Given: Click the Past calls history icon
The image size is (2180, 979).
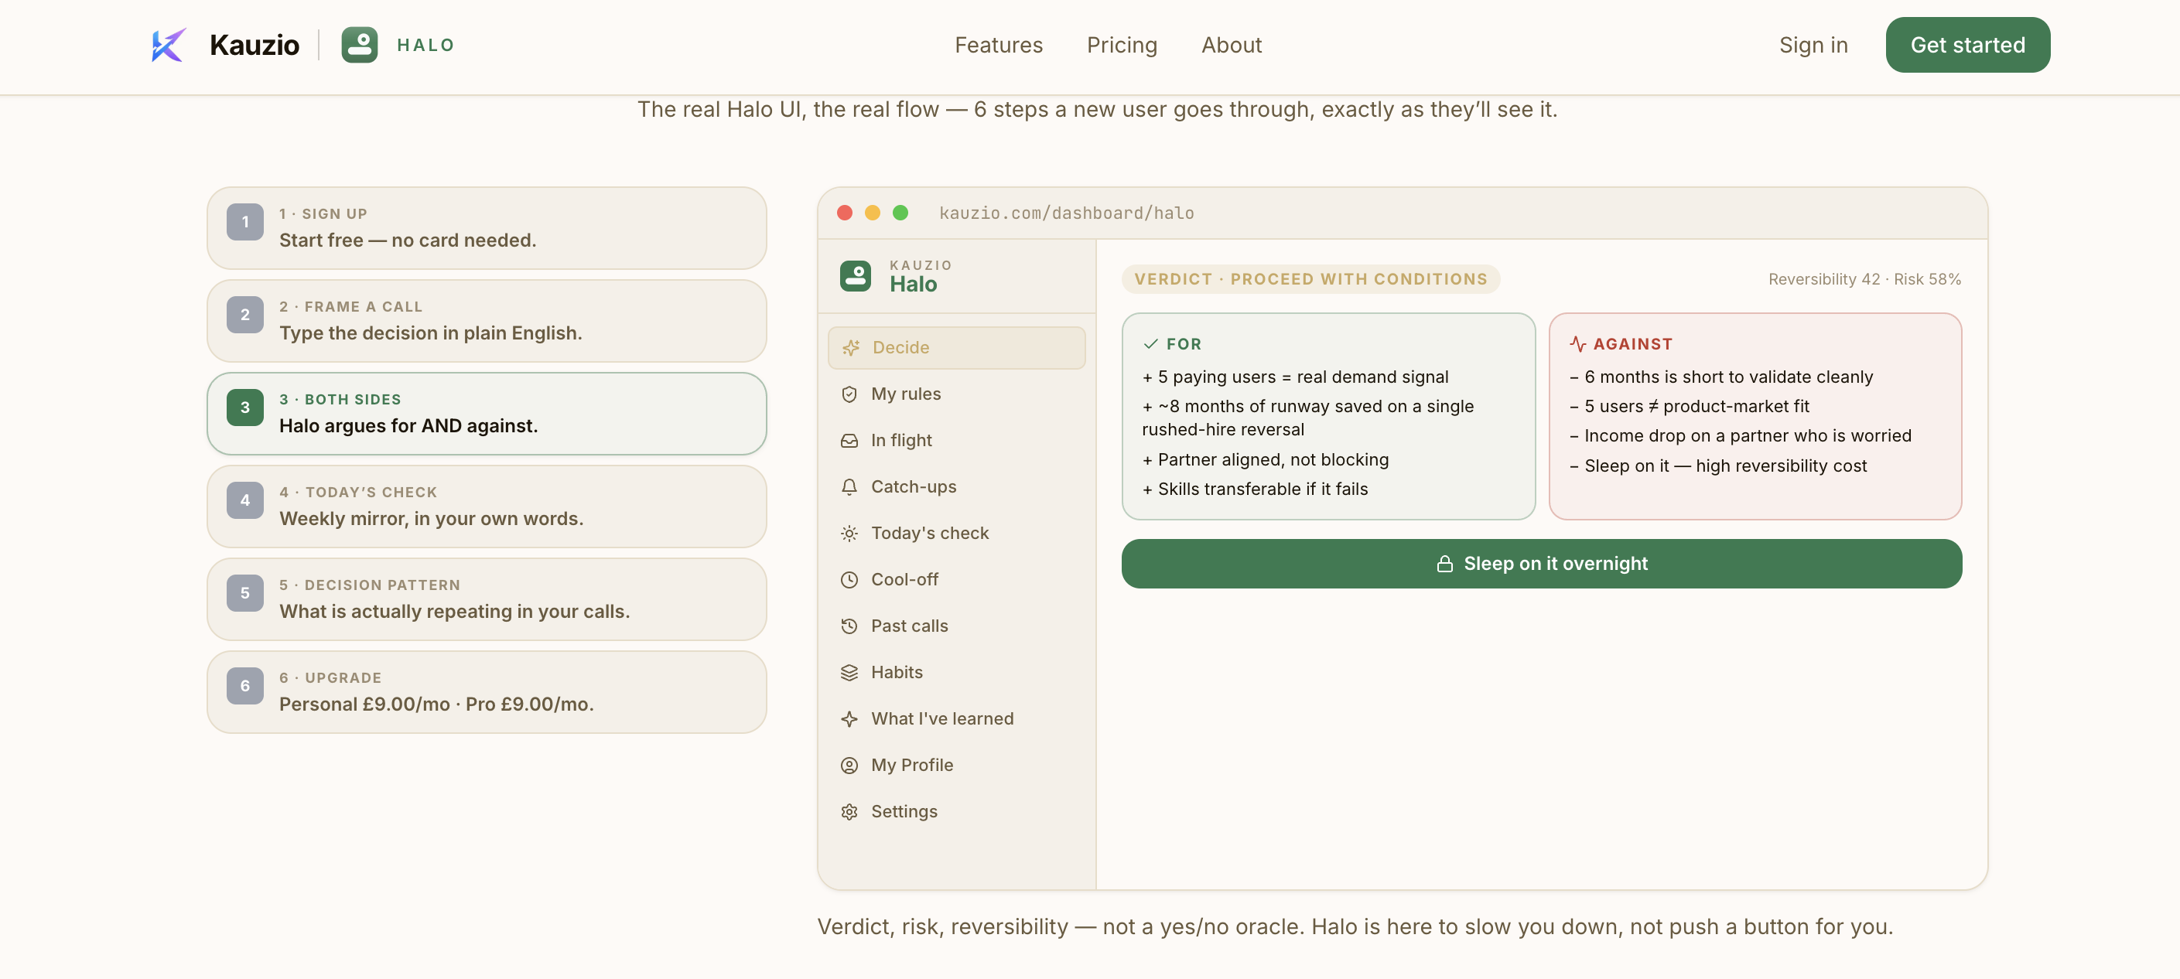Looking at the screenshot, I should (x=849, y=626).
